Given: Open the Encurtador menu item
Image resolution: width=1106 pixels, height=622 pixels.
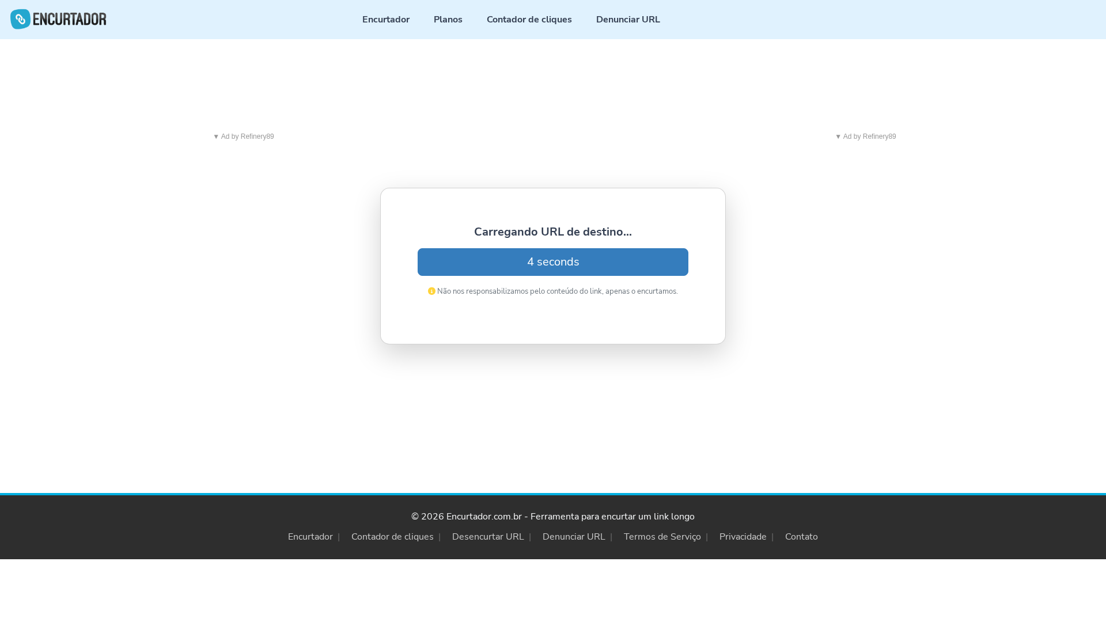Looking at the screenshot, I should point(386,20).
